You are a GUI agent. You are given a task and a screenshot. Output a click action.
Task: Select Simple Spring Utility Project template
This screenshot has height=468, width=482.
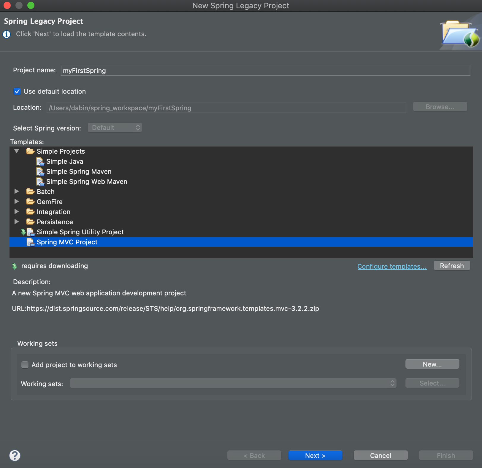point(80,232)
